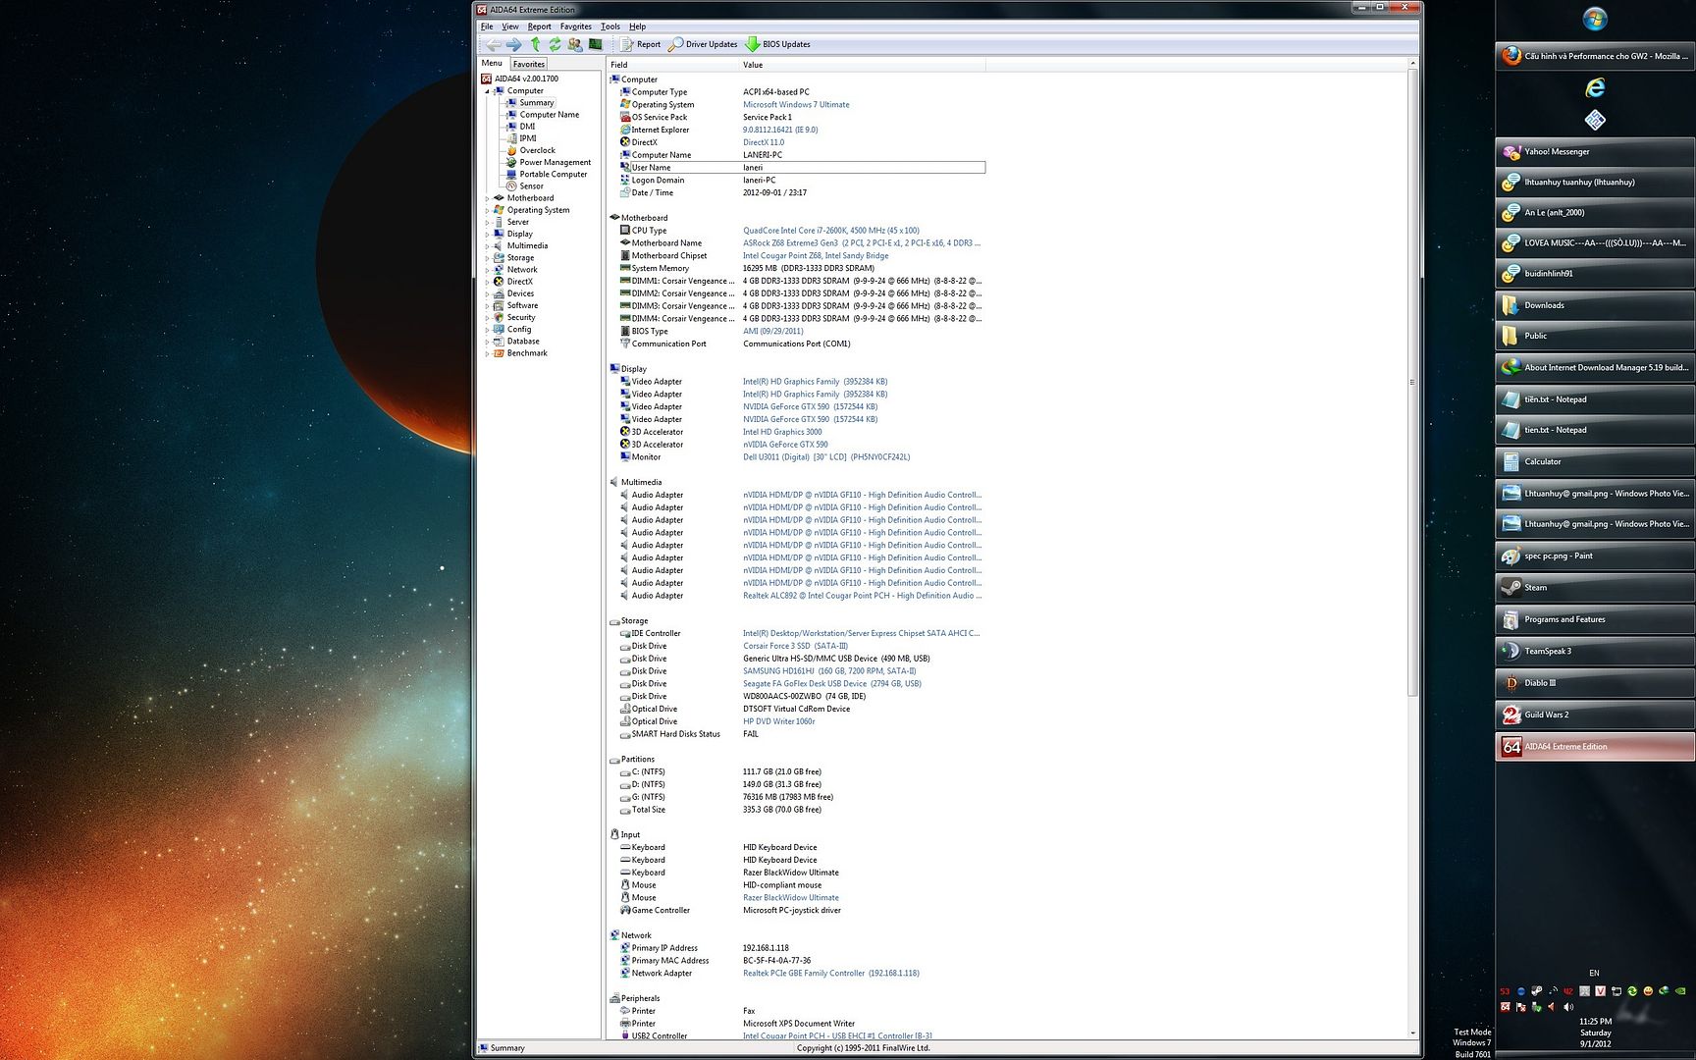Expand the Display tree node
This screenshot has width=1696, height=1060.
[x=487, y=234]
